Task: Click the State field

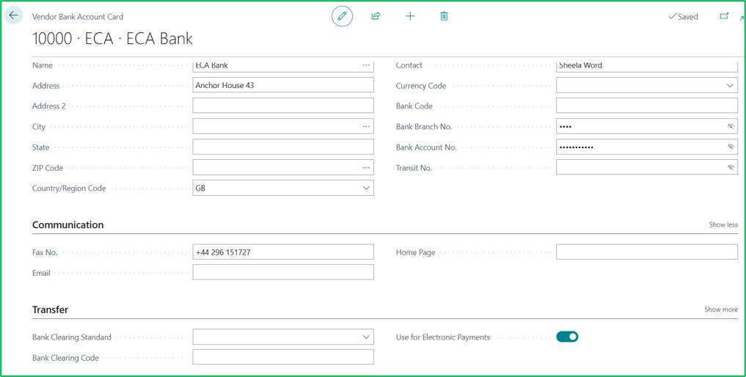Action: pyautogui.click(x=283, y=147)
